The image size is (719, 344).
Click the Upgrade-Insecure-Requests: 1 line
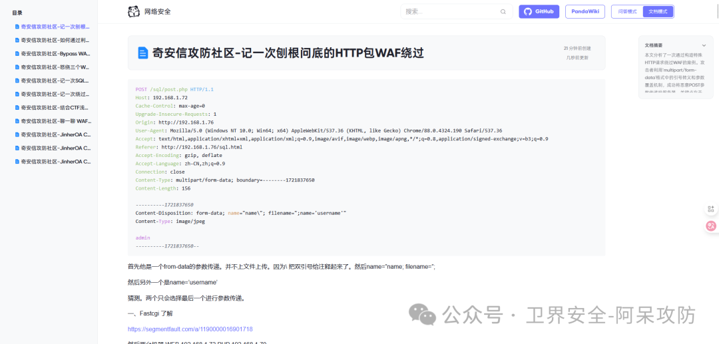[176, 114]
